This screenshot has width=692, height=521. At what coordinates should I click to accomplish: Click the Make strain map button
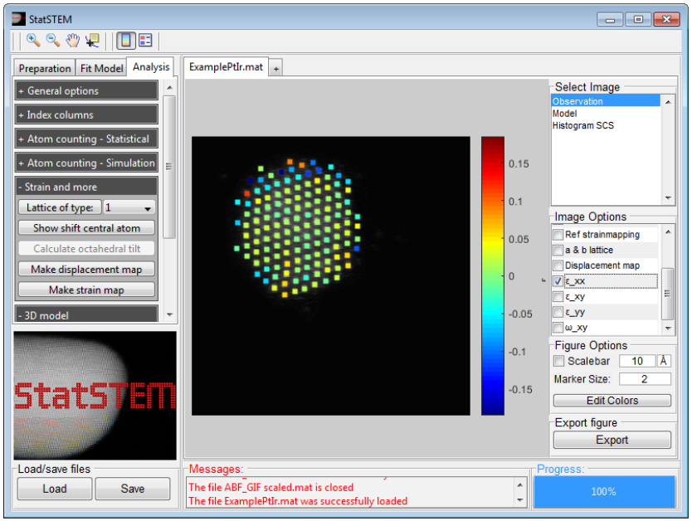(87, 290)
